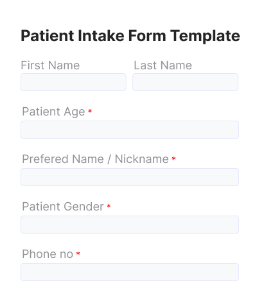Click the Prefered Name / Nickname field
This screenshot has height=308, width=257.
130,177
